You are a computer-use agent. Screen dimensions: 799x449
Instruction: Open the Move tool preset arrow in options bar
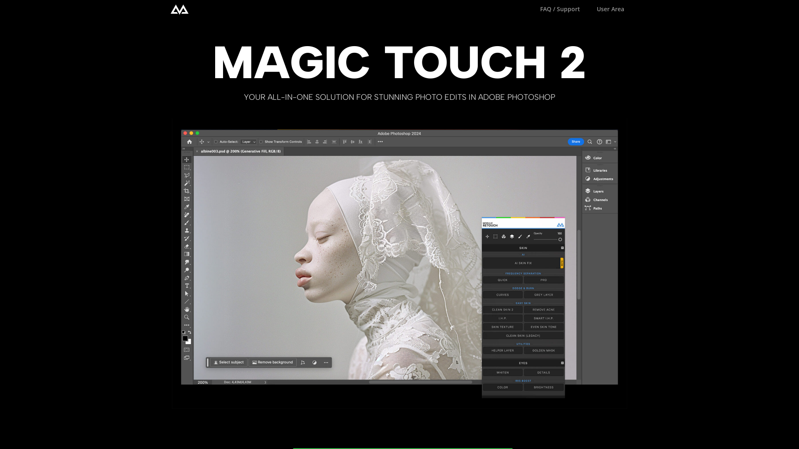(208, 142)
